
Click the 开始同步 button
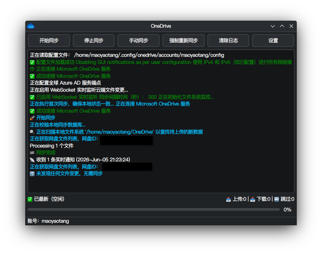pyautogui.click(x=49, y=40)
